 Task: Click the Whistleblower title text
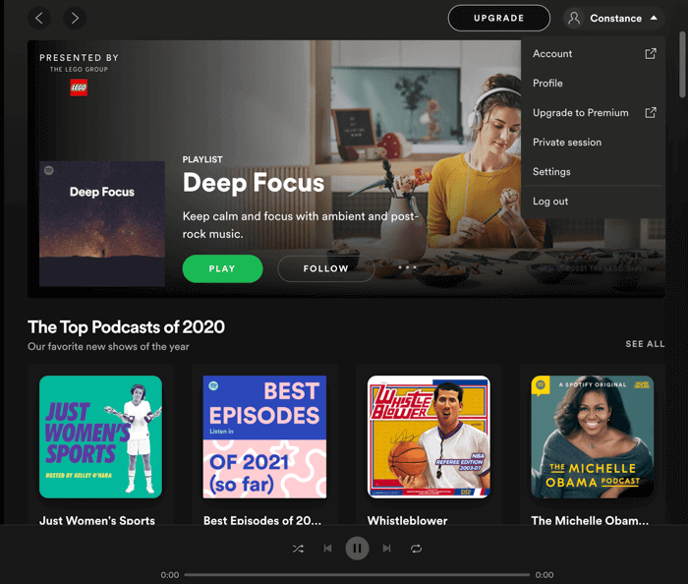(x=407, y=520)
